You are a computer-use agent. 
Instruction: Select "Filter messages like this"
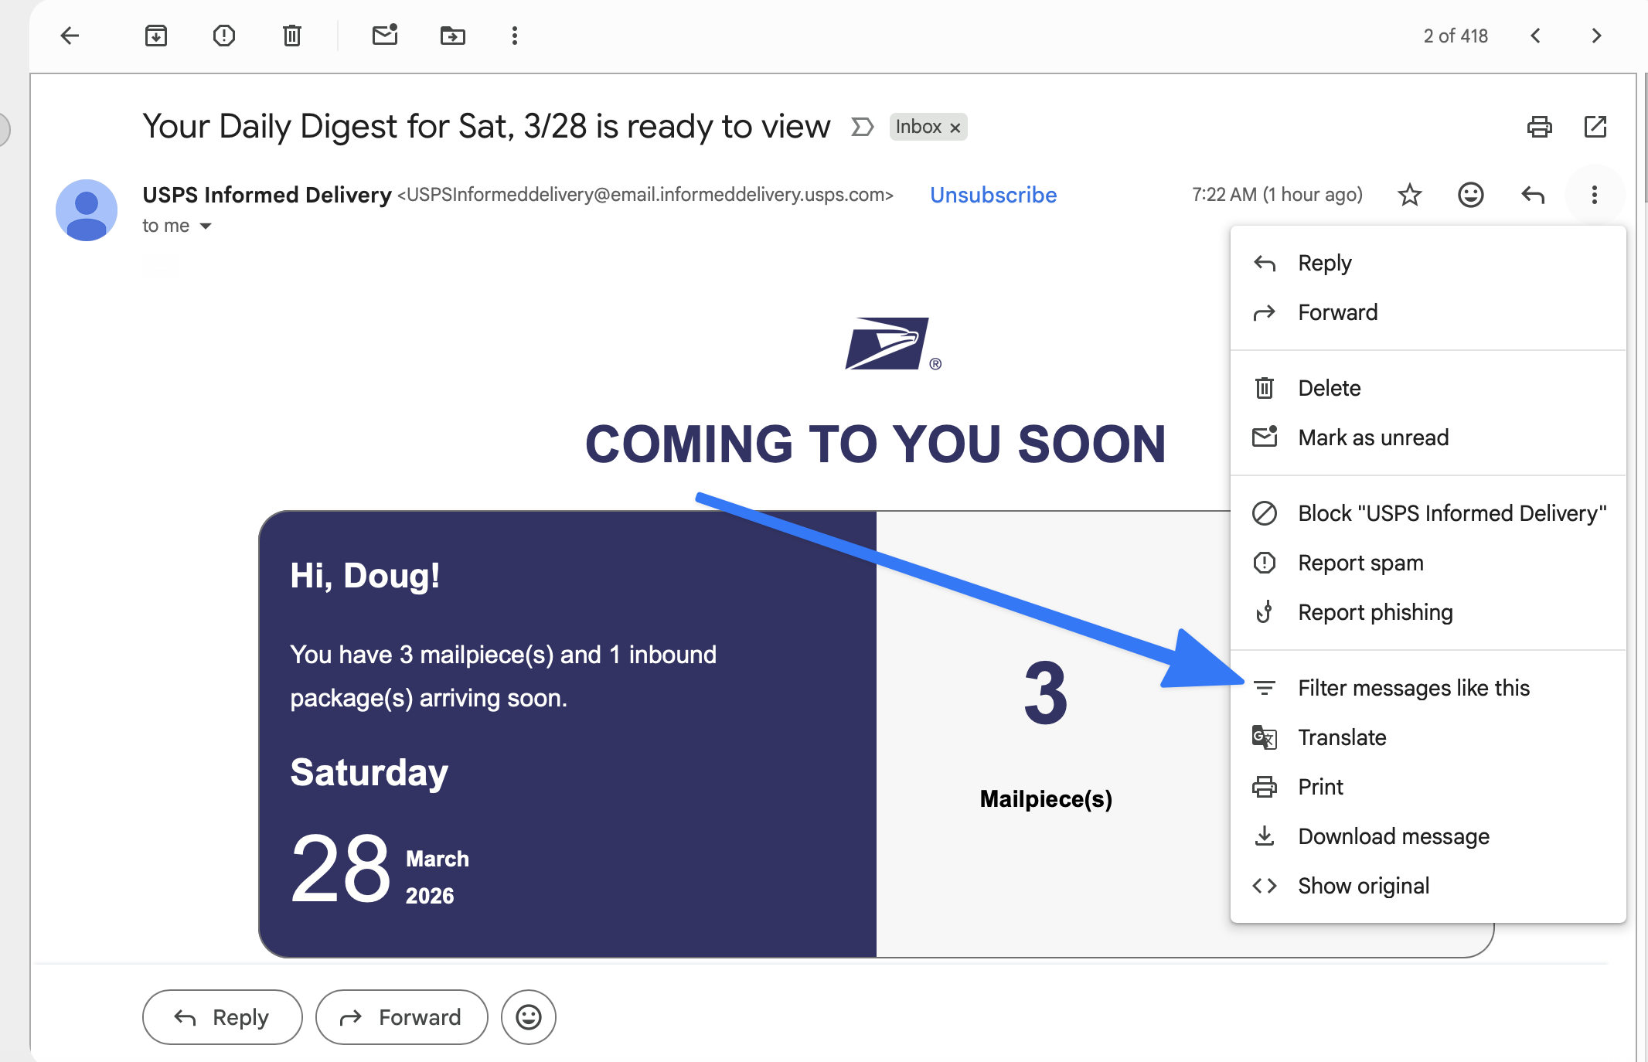click(x=1413, y=687)
